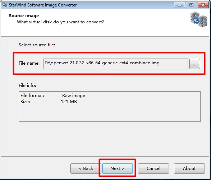Click the 'Select source file:' label
Viewport: 211px width, 180px height.
(x=37, y=45)
